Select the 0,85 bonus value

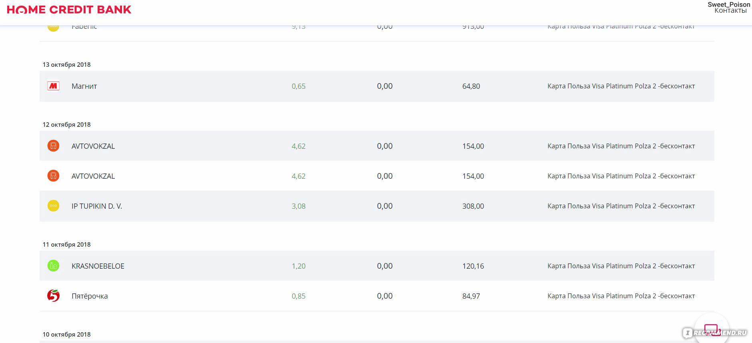tap(298, 296)
